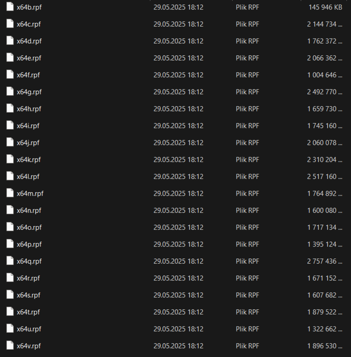Screen dimensions: 351x357
Task: Select the file name x64b.rpf
Action: 29,7
